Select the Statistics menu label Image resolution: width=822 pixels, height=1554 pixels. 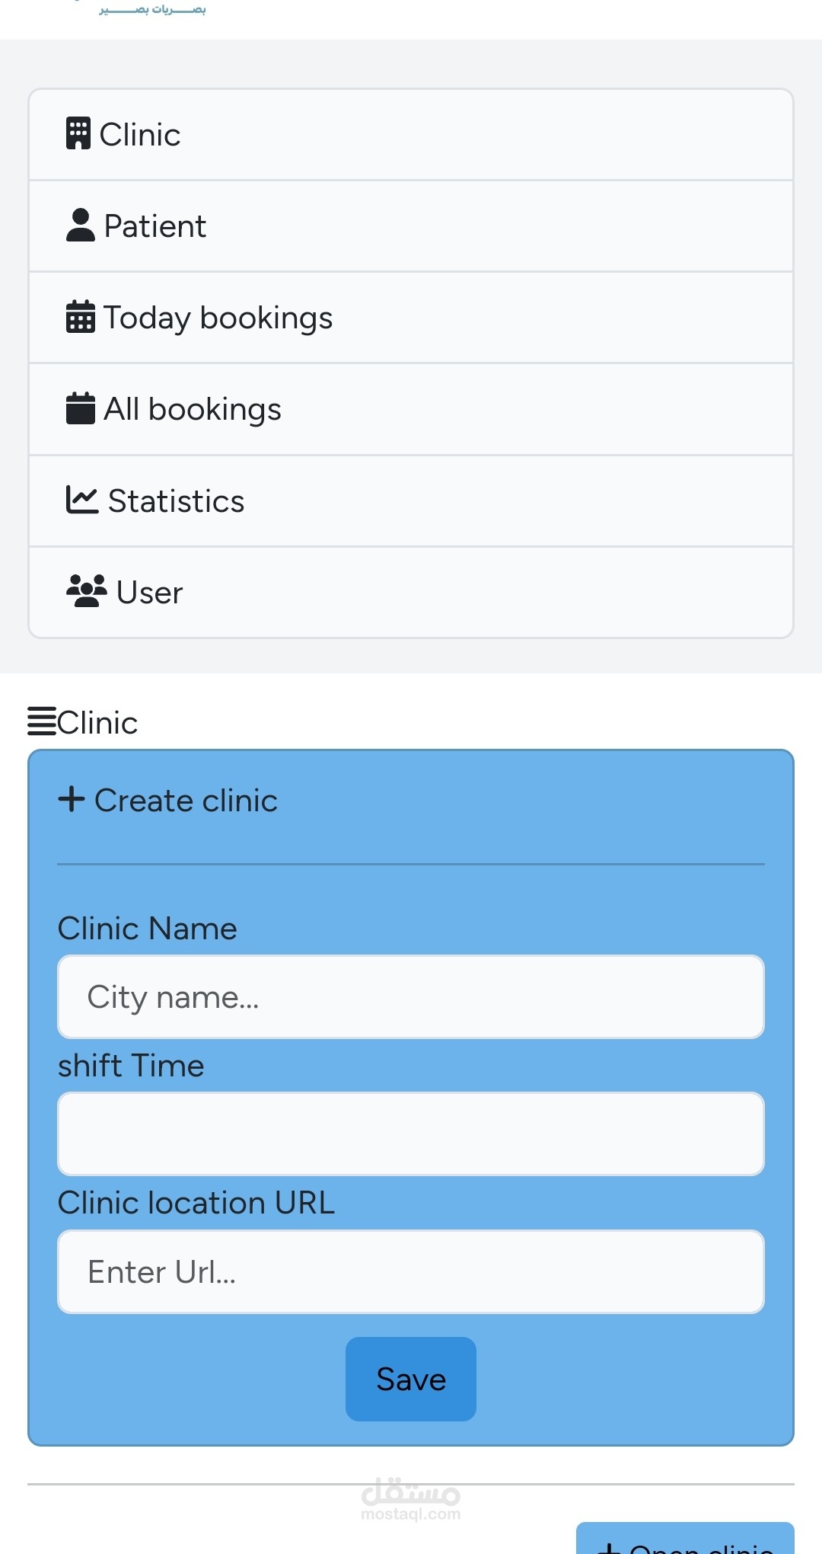(176, 501)
